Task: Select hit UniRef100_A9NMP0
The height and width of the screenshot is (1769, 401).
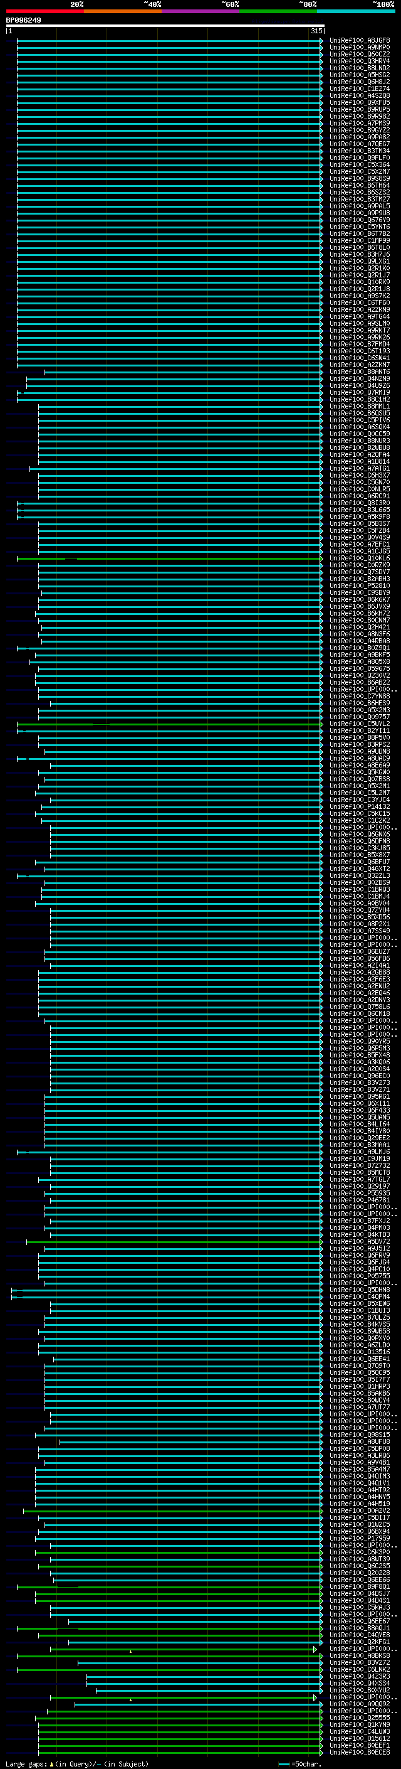Action: click(359, 48)
